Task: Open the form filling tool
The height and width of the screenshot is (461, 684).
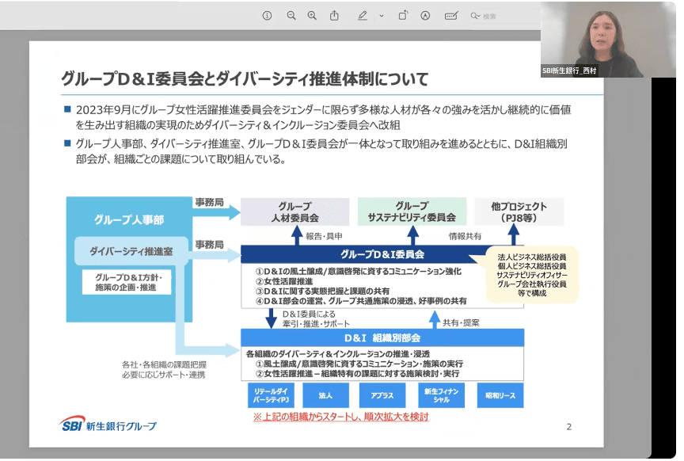Action: point(451,15)
